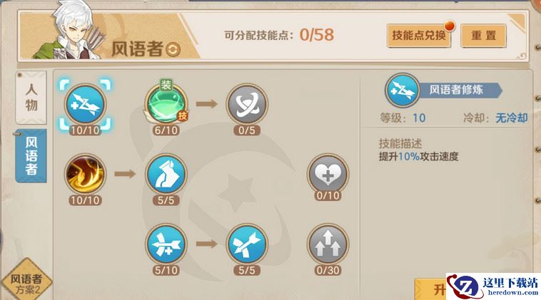Click the 升 upgrade button at the bottom
The height and width of the screenshot is (300, 541).
coord(431,289)
